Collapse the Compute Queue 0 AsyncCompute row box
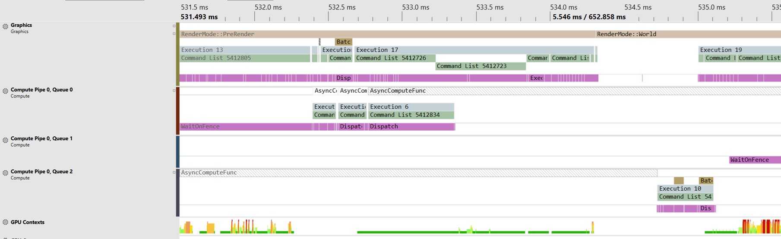 pos(174,91)
